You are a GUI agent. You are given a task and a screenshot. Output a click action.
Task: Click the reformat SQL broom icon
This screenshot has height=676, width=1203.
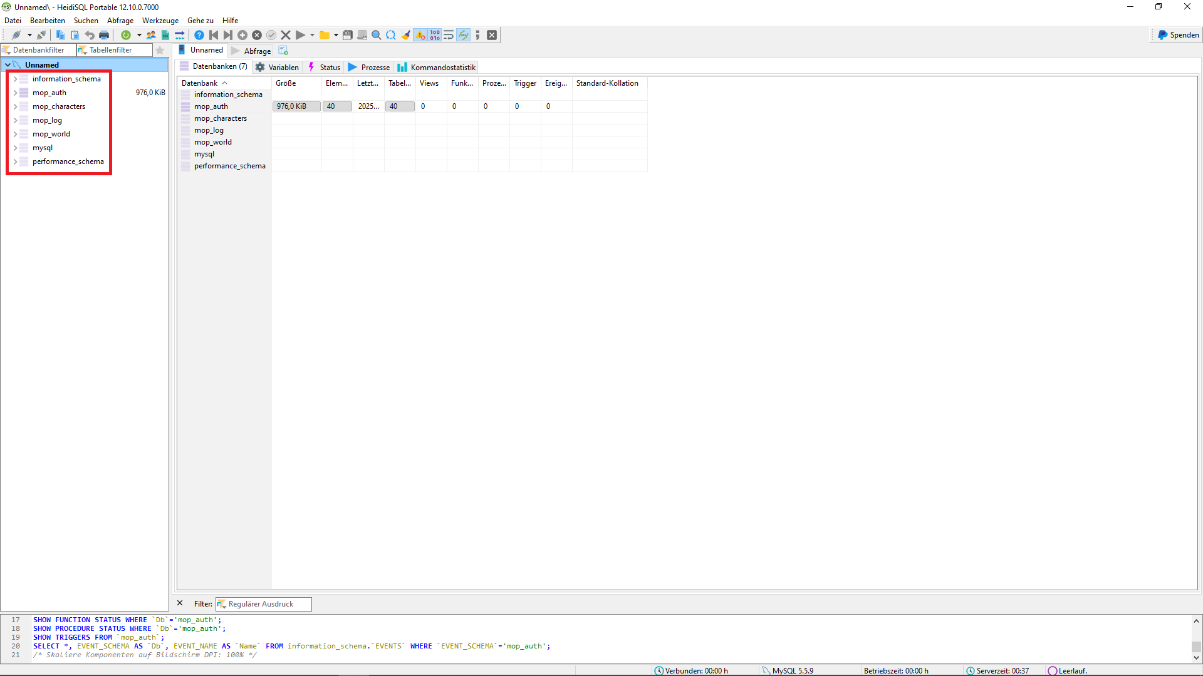[405, 35]
